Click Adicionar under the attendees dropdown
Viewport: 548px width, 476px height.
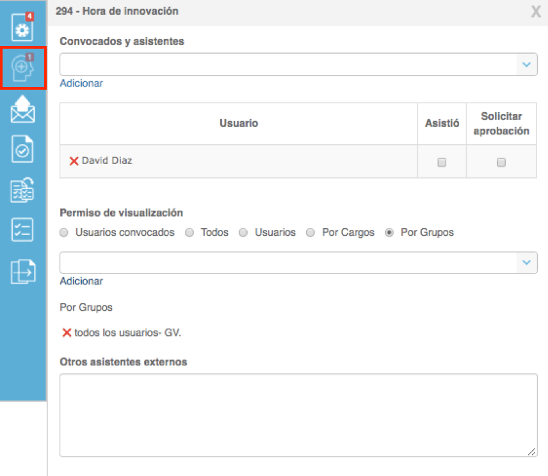[81, 83]
